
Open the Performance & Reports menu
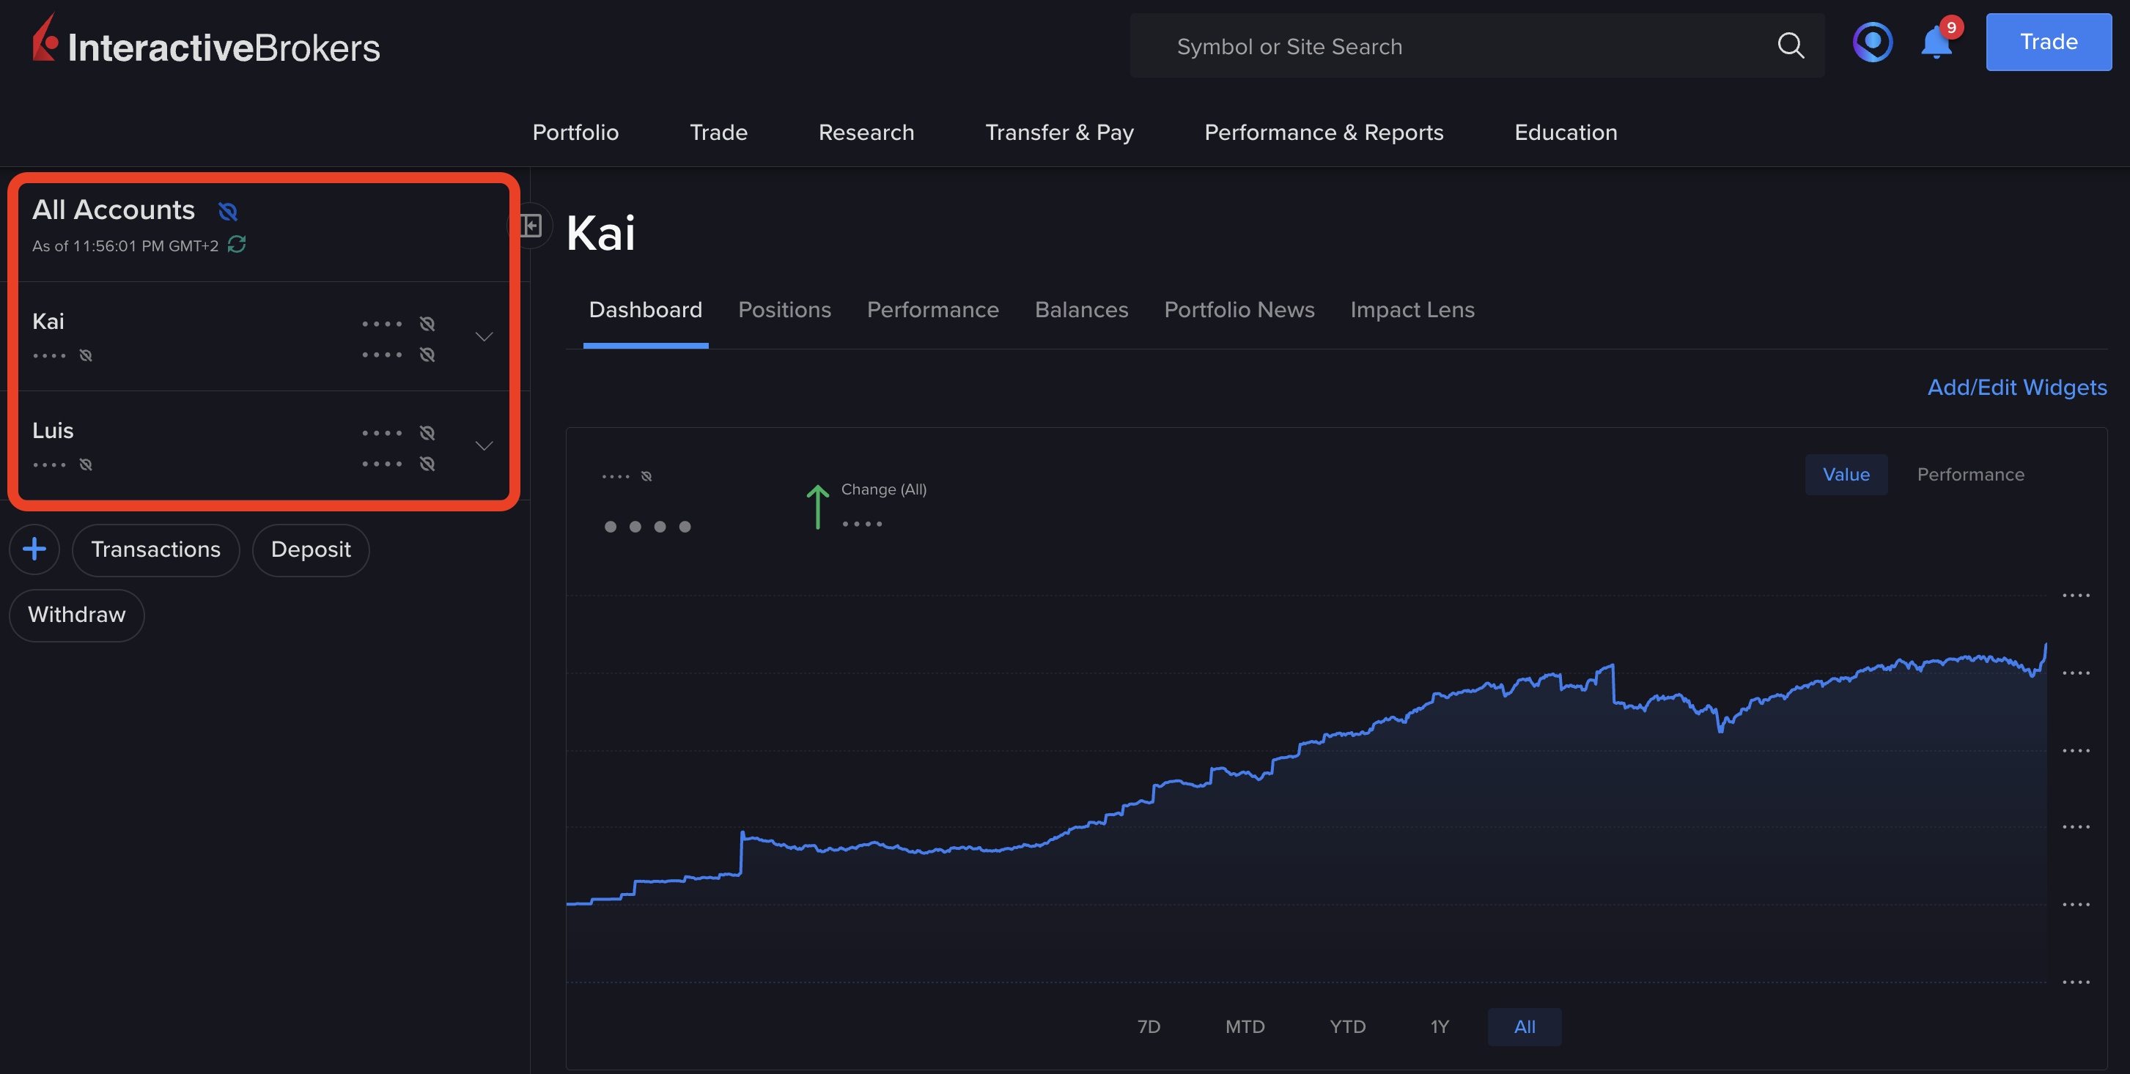click(1323, 132)
